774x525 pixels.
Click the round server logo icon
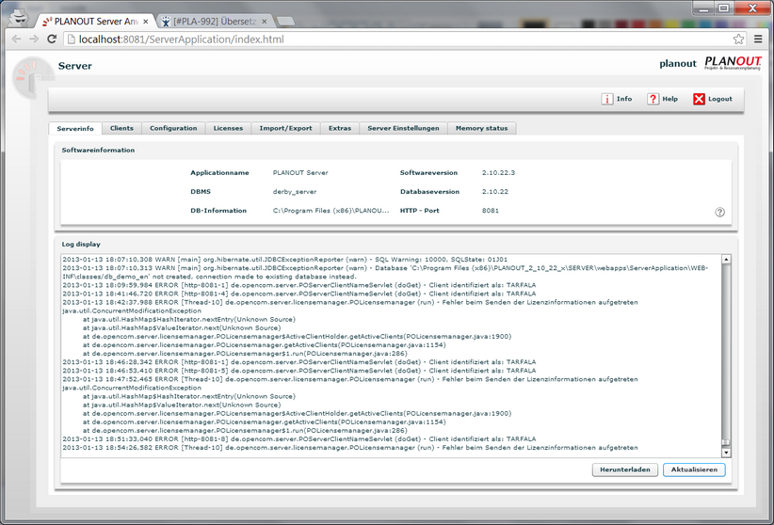pos(32,77)
